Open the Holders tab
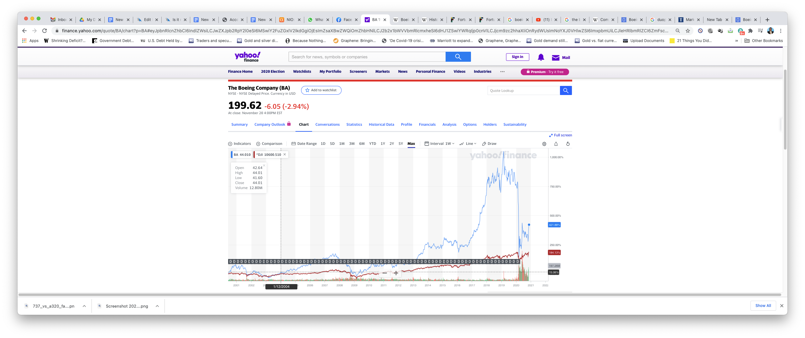 [490, 124]
